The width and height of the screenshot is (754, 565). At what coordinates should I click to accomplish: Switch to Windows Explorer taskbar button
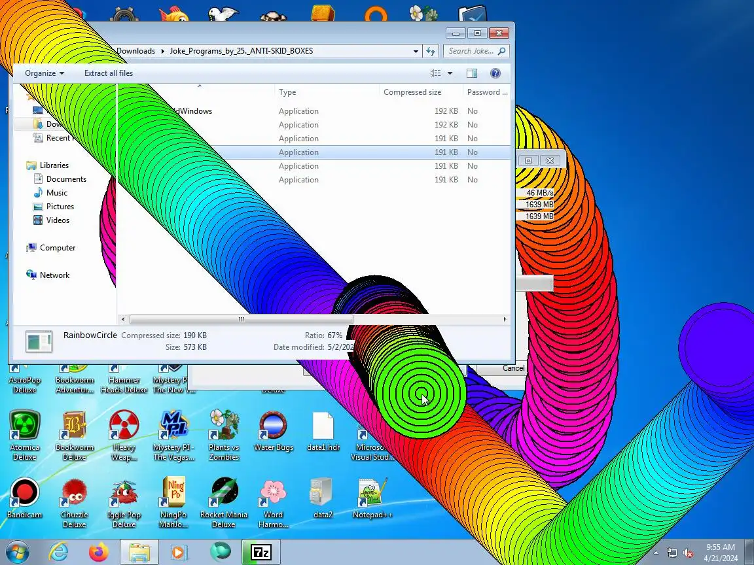click(139, 553)
